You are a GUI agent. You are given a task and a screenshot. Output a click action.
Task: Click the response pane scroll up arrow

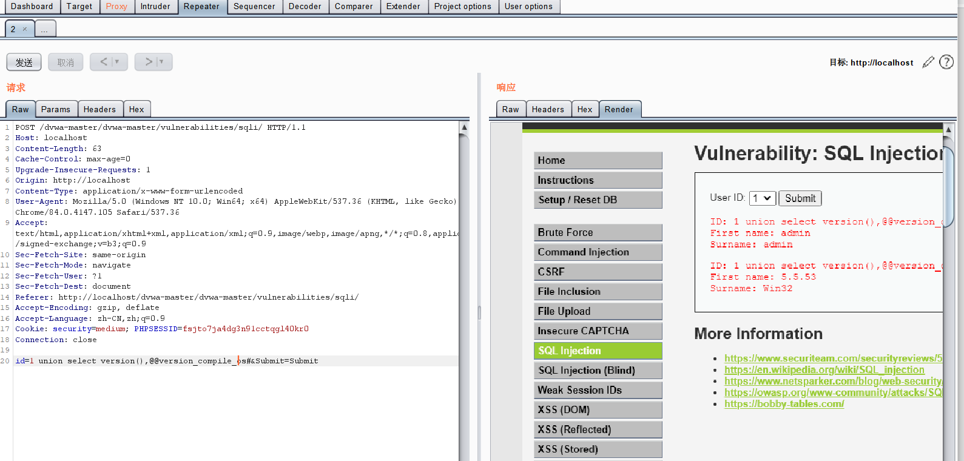[949, 130]
